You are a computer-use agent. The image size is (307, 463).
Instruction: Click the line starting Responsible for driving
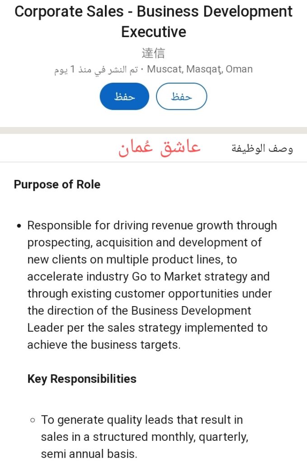point(152,226)
